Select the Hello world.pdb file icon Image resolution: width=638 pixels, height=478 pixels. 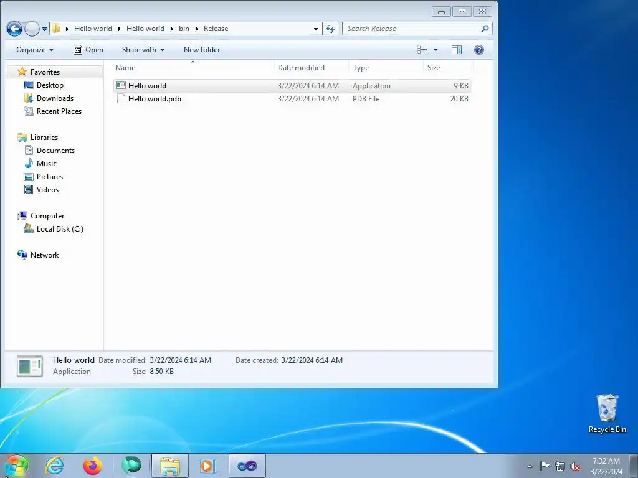click(121, 99)
